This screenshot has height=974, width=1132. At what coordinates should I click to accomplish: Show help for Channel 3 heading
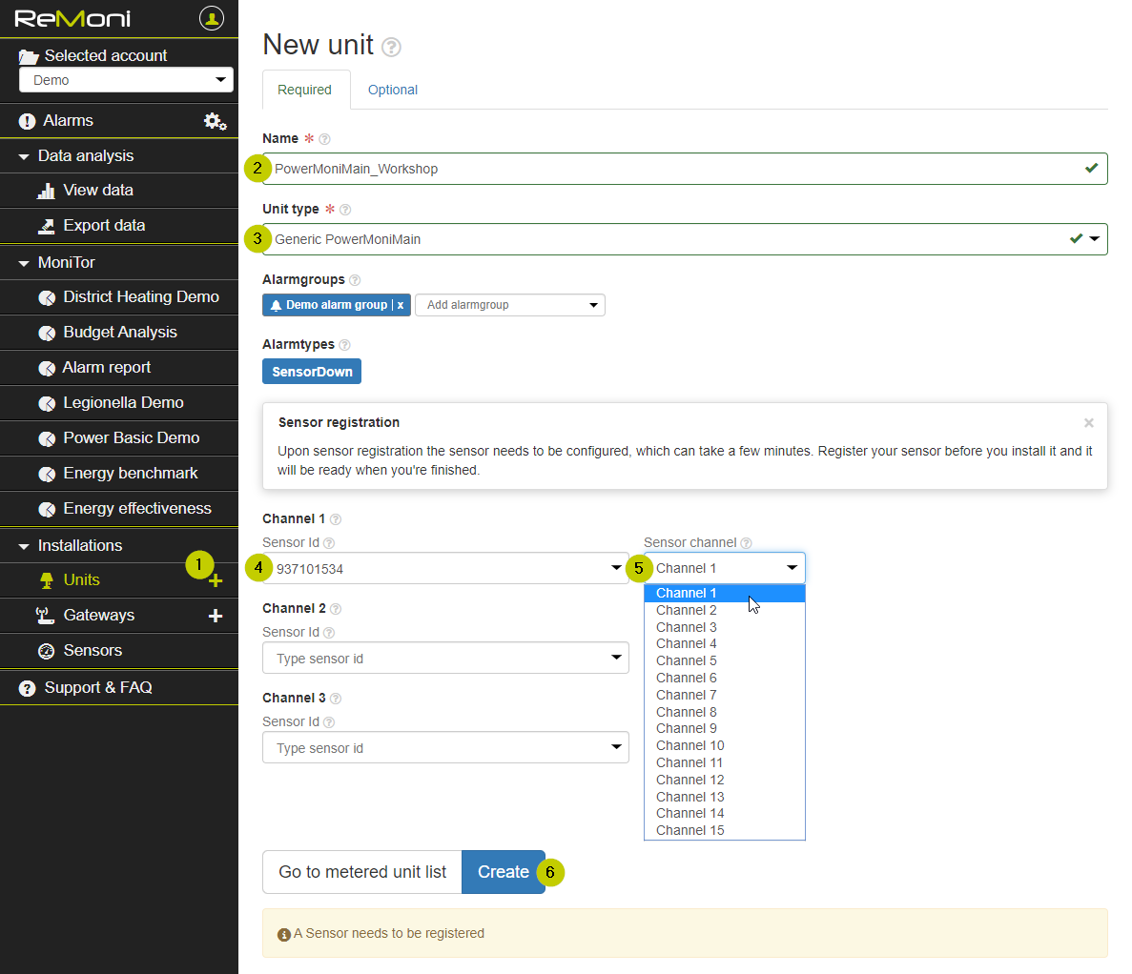[336, 699]
